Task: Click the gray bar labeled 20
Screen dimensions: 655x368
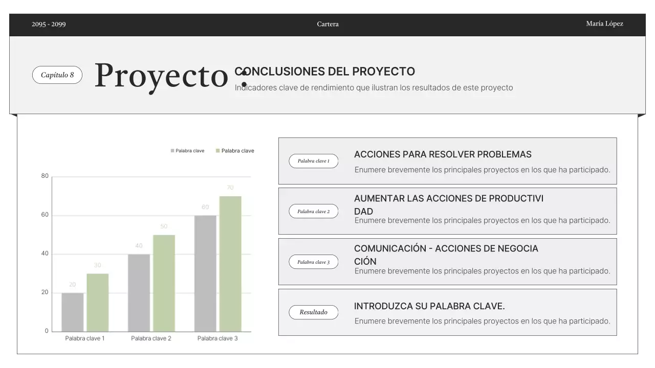Action: click(72, 312)
